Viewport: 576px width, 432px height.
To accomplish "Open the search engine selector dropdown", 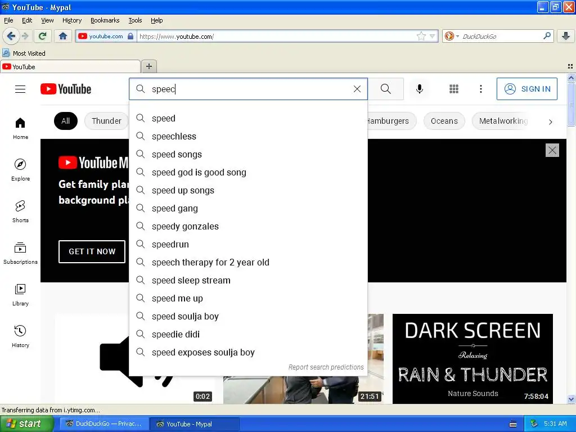I will [x=452, y=36].
